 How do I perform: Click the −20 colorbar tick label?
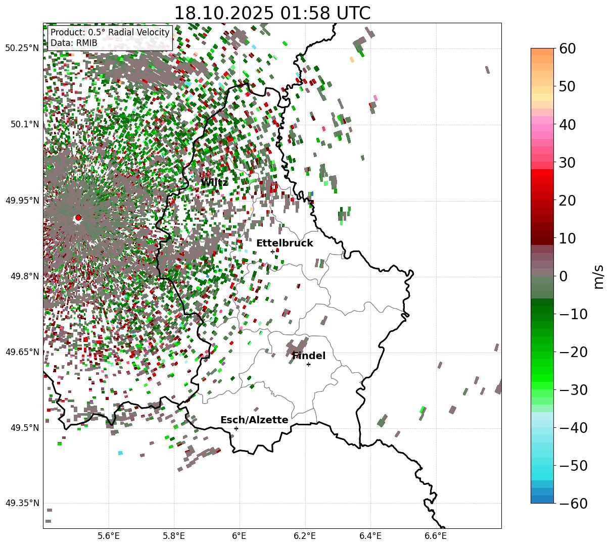tap(573, 352)
